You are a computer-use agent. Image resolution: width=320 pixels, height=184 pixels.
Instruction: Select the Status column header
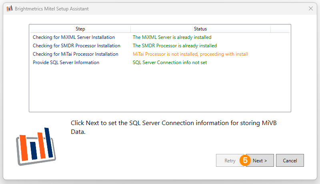click(x=200, y=29)
